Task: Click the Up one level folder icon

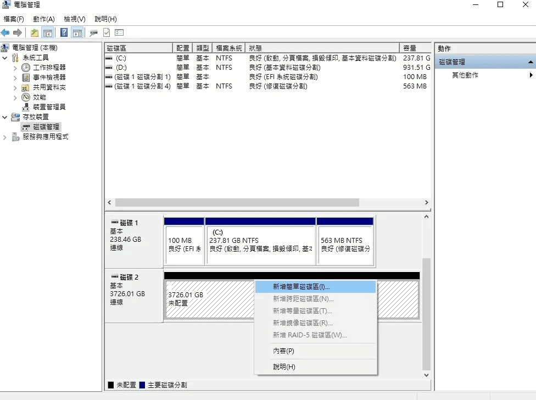Action: 34,33
